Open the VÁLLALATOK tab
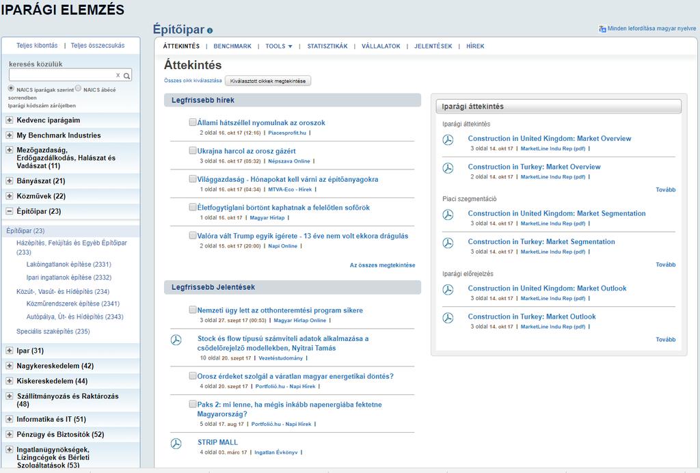 pyautogui.click(x=381, y=46)
